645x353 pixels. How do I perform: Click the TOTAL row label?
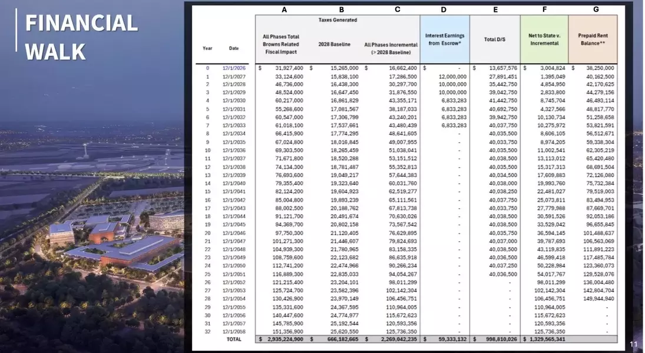234,339
